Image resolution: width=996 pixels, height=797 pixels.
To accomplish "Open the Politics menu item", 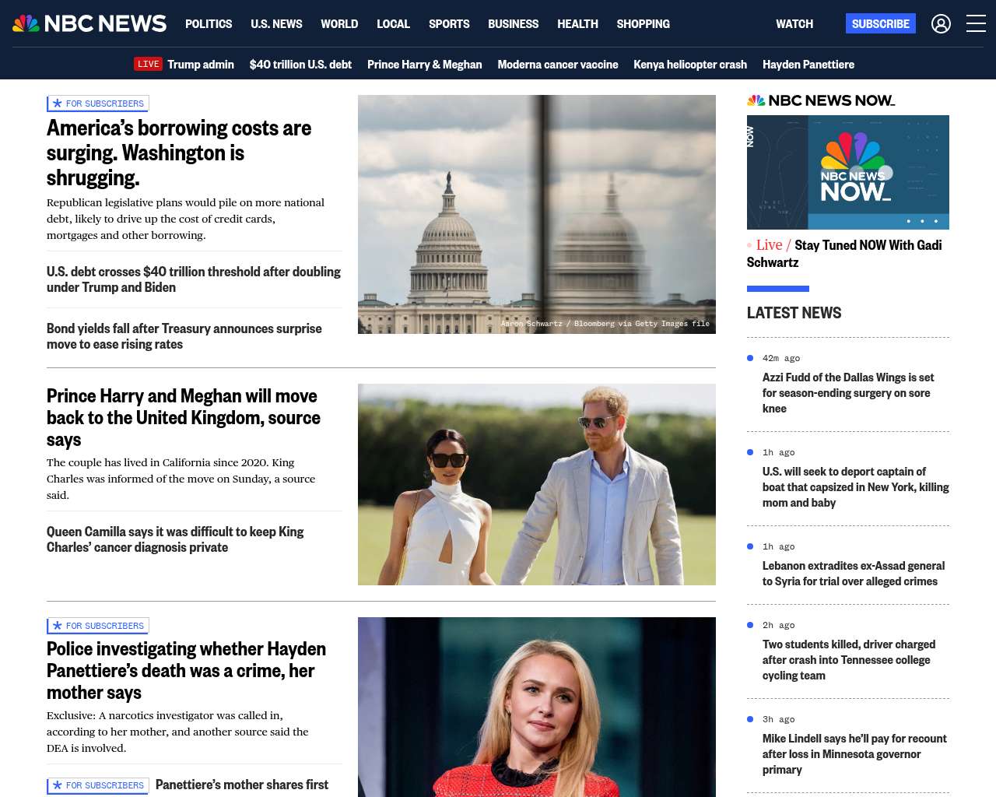I will pos(209,24).
